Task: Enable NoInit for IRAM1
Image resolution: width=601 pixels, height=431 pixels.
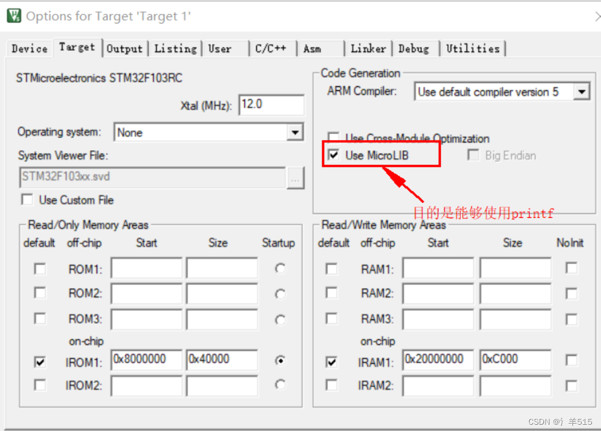Action: pos(571,360)
